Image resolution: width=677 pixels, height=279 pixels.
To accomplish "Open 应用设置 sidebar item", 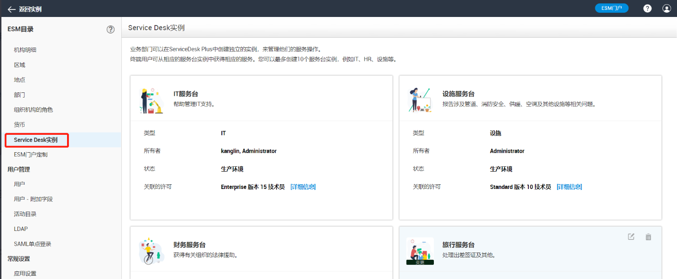I will coord(25,274).
